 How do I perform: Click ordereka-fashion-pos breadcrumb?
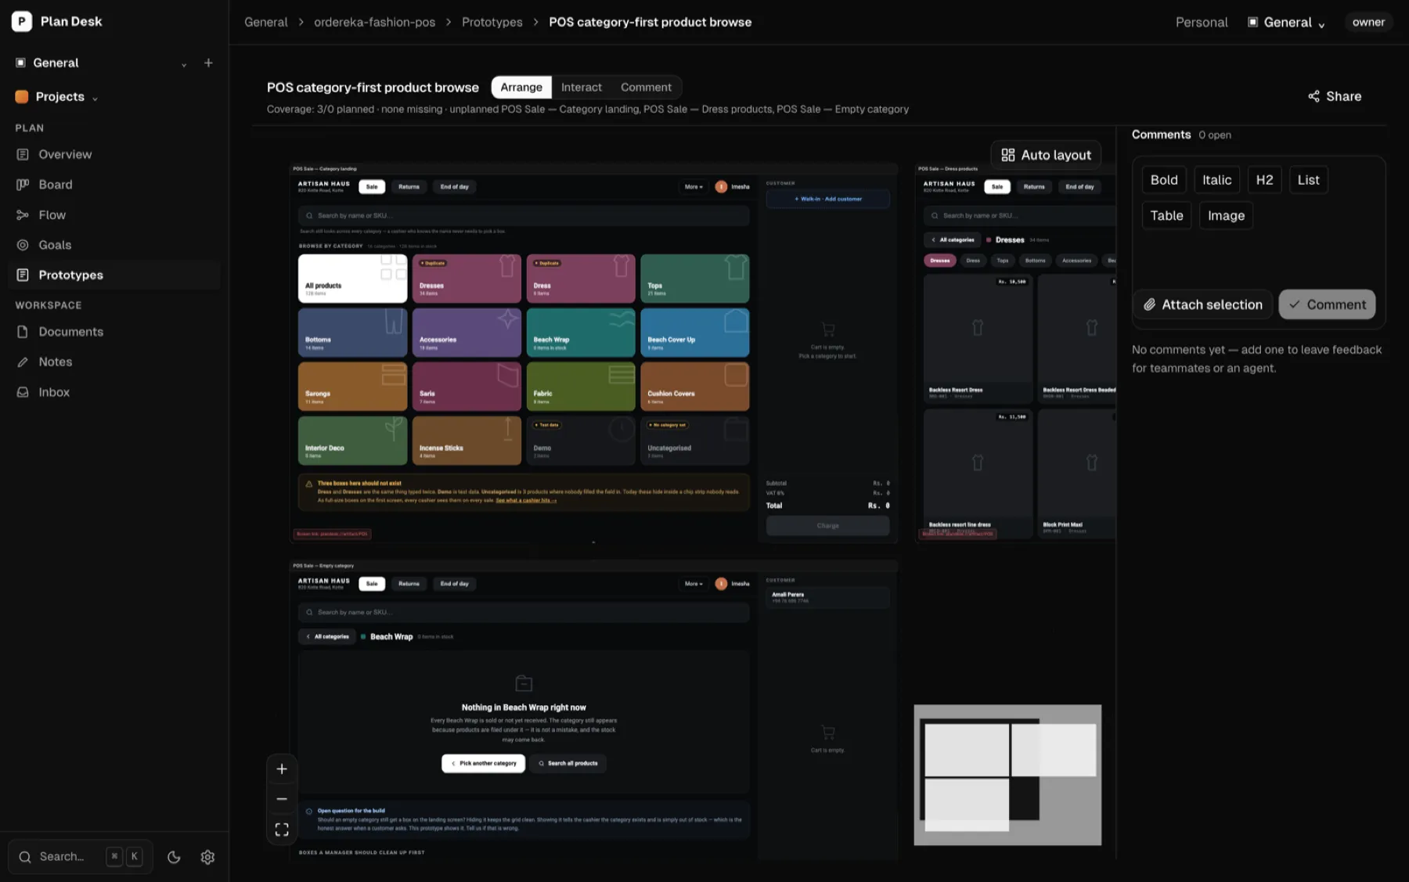(374, 22)
